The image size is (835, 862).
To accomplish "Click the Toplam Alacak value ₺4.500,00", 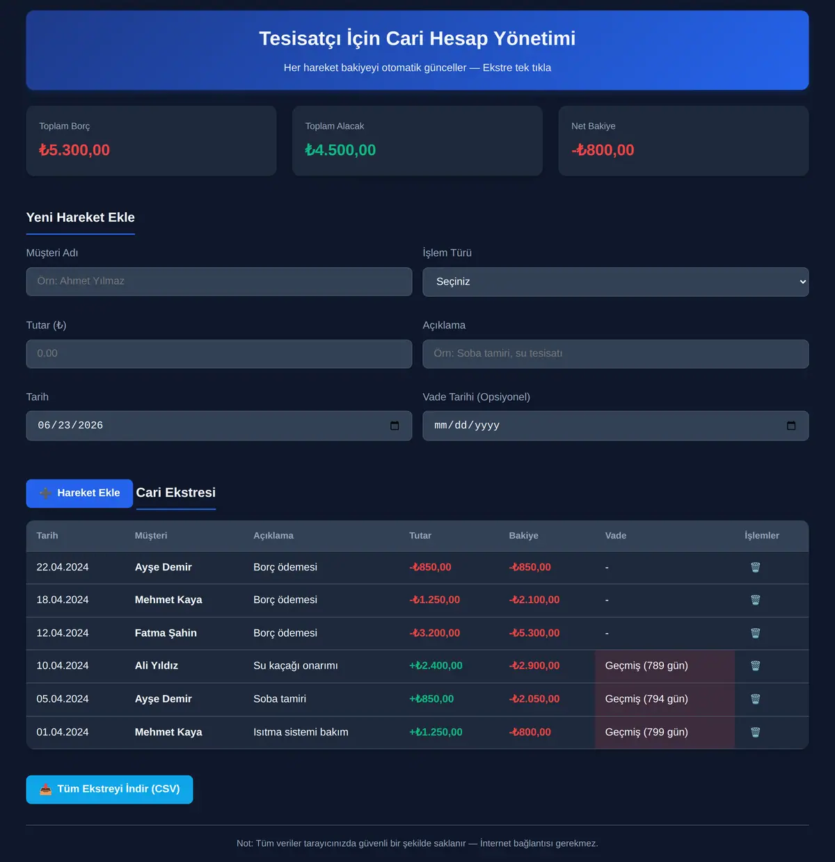I will 340,150.
